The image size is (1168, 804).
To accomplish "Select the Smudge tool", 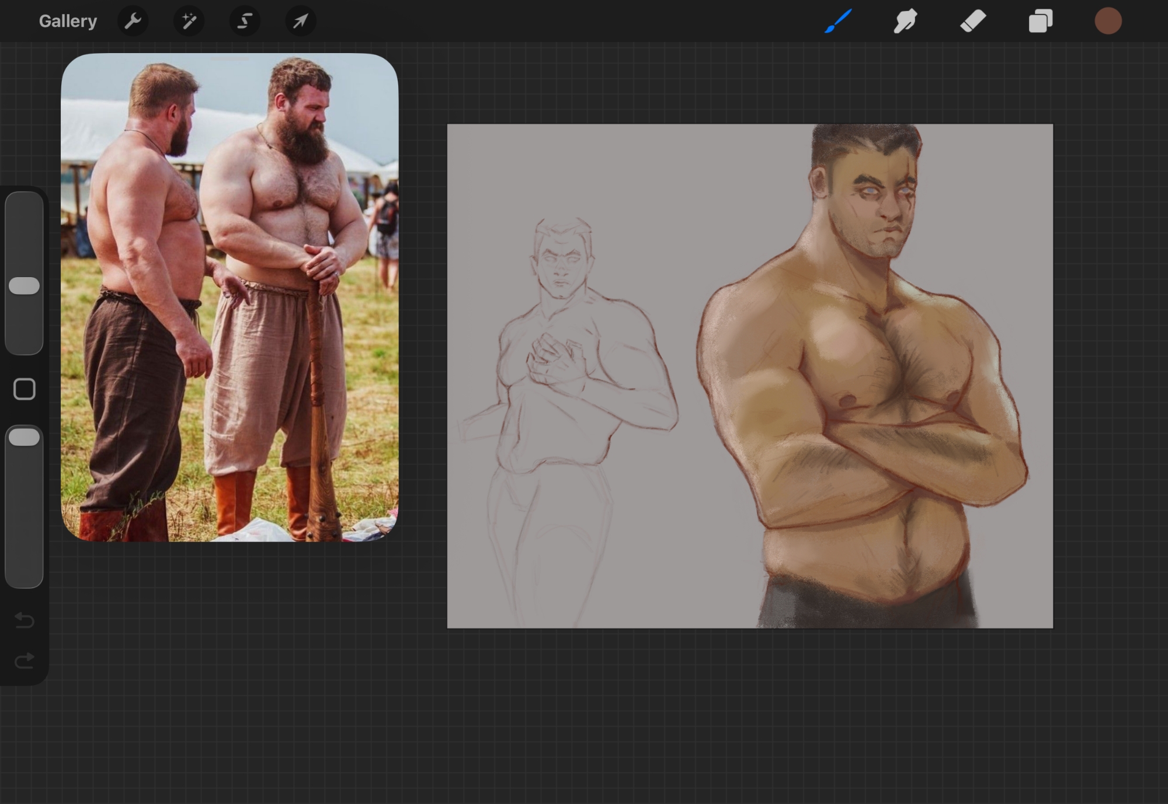I will click(x=905, y=22).
